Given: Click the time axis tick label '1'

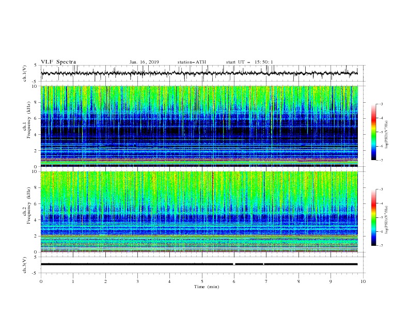Looking at the screenshot, I should click(x=73, y=281).
